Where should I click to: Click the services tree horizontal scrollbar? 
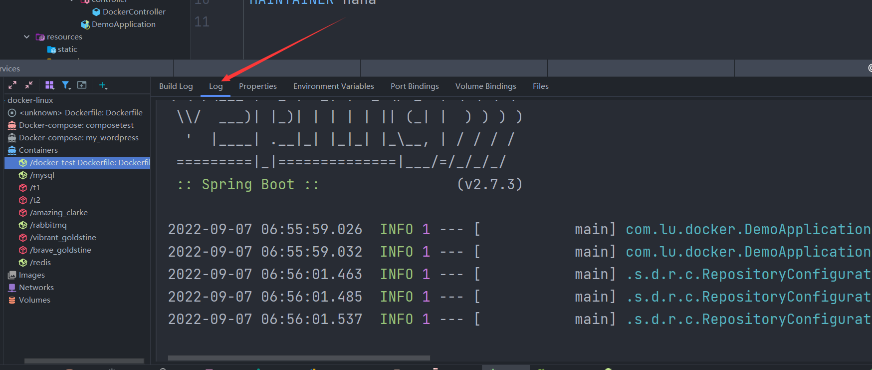(x=84, y=361)
